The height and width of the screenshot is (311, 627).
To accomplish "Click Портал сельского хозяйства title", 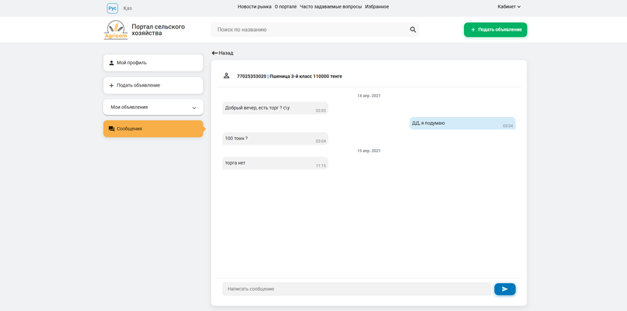I will [x=158, y=29].
